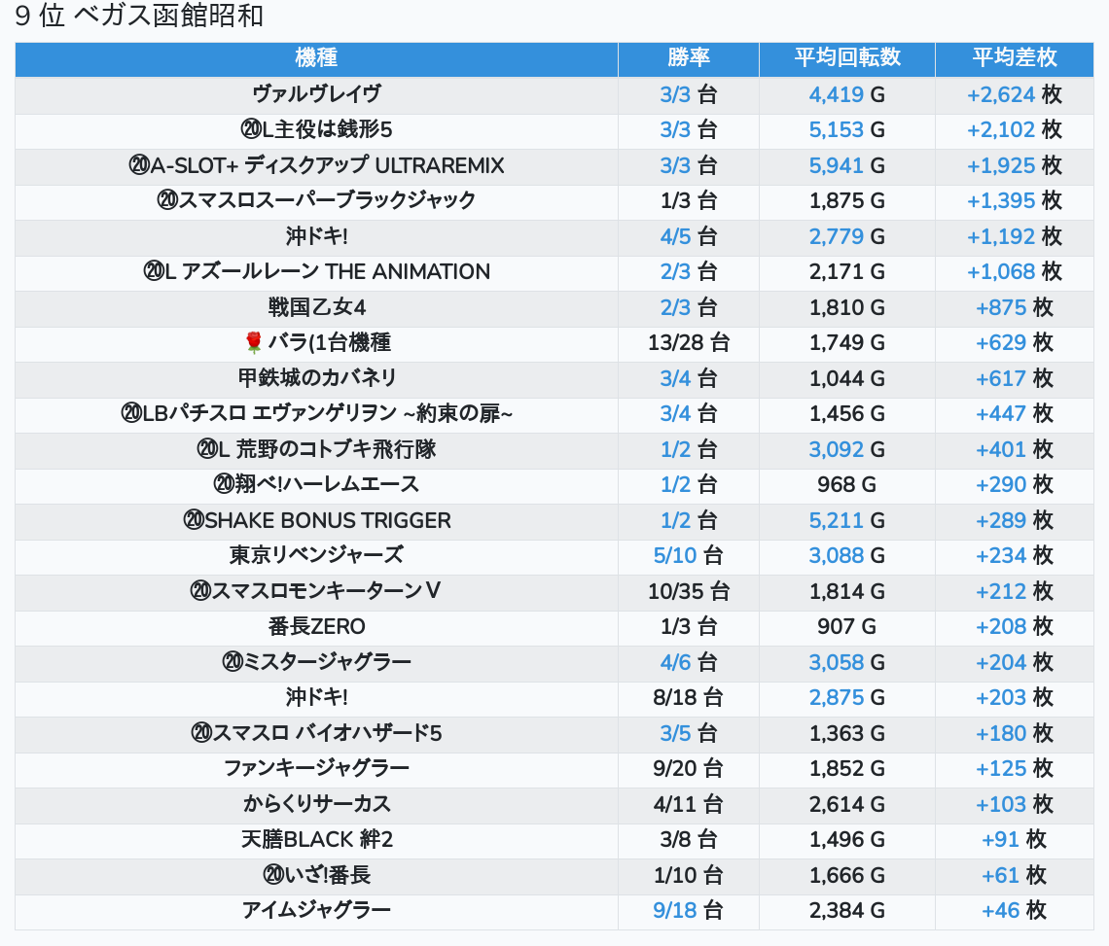Click the ⑳ badge before いざ!番長
Image resolution: width=1109 pixels, height=946 pixels.
[272, 875]
